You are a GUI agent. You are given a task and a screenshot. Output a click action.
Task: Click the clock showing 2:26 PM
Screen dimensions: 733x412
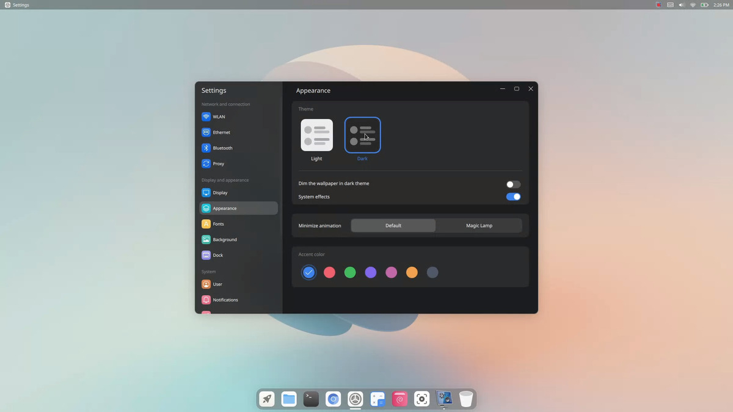click(x=721, y=5)
